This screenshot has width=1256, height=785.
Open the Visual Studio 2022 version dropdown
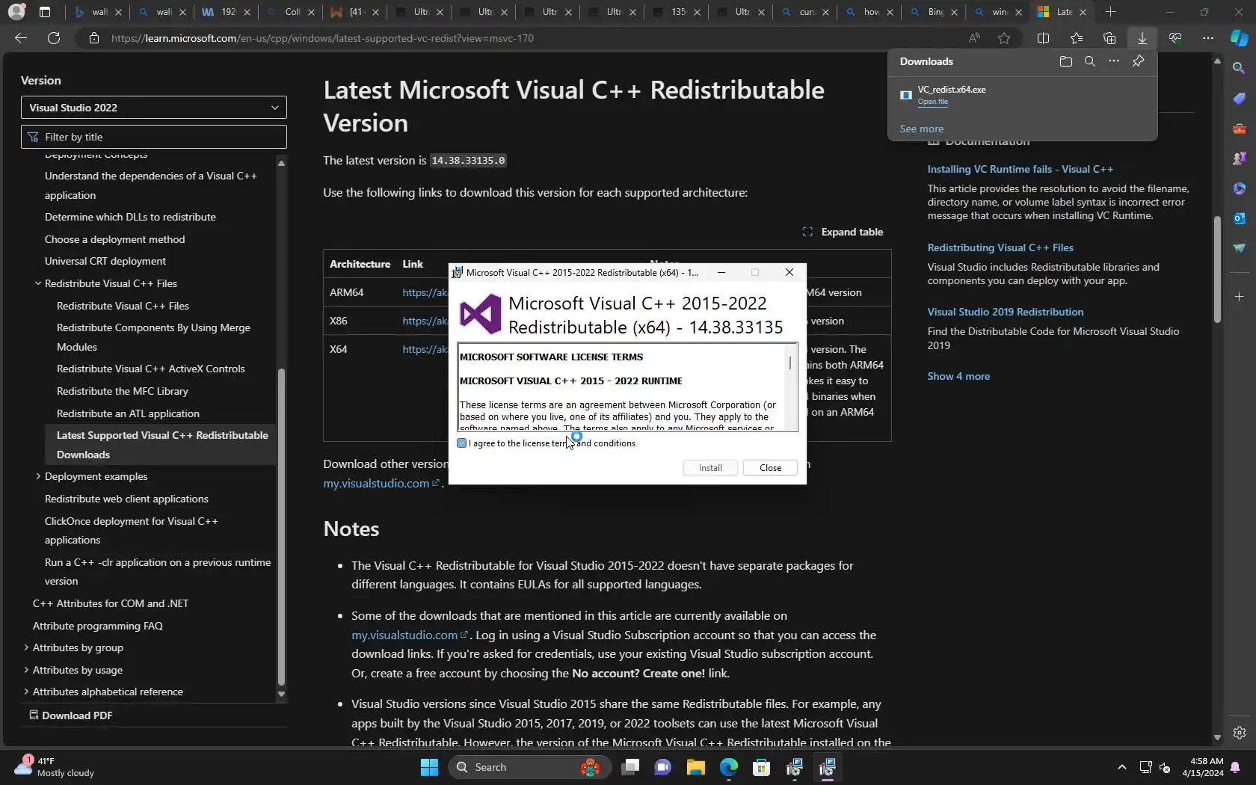point(154,108)
